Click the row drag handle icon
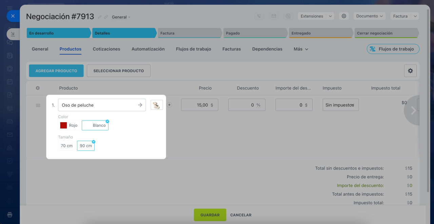The width and height of the screenshot is (434, 224). click(38, 105)
